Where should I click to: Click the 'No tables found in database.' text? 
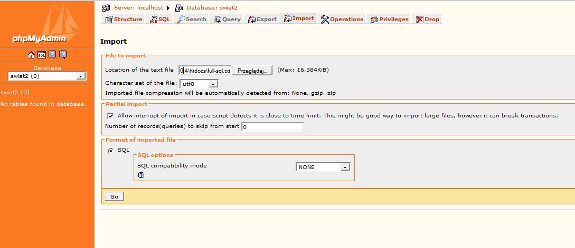pos(43,104)
